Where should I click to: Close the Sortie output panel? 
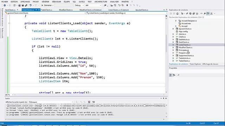[166, 98]
